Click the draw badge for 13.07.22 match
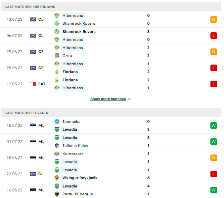224x198 pixels. (x=213, y=19)
